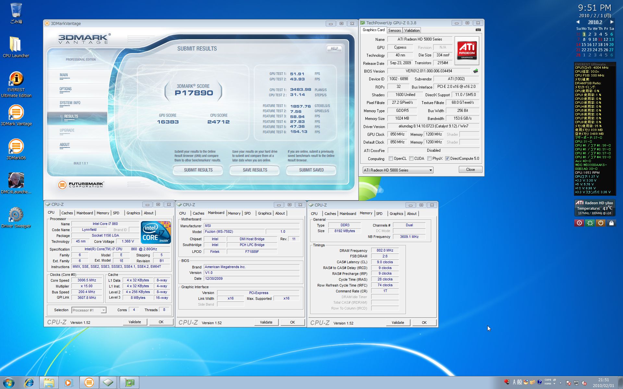This screenshot has height=389, width=623.
Task: Click OK in the Mainboard CPU-Z window
Action: (x=292, y=322)
